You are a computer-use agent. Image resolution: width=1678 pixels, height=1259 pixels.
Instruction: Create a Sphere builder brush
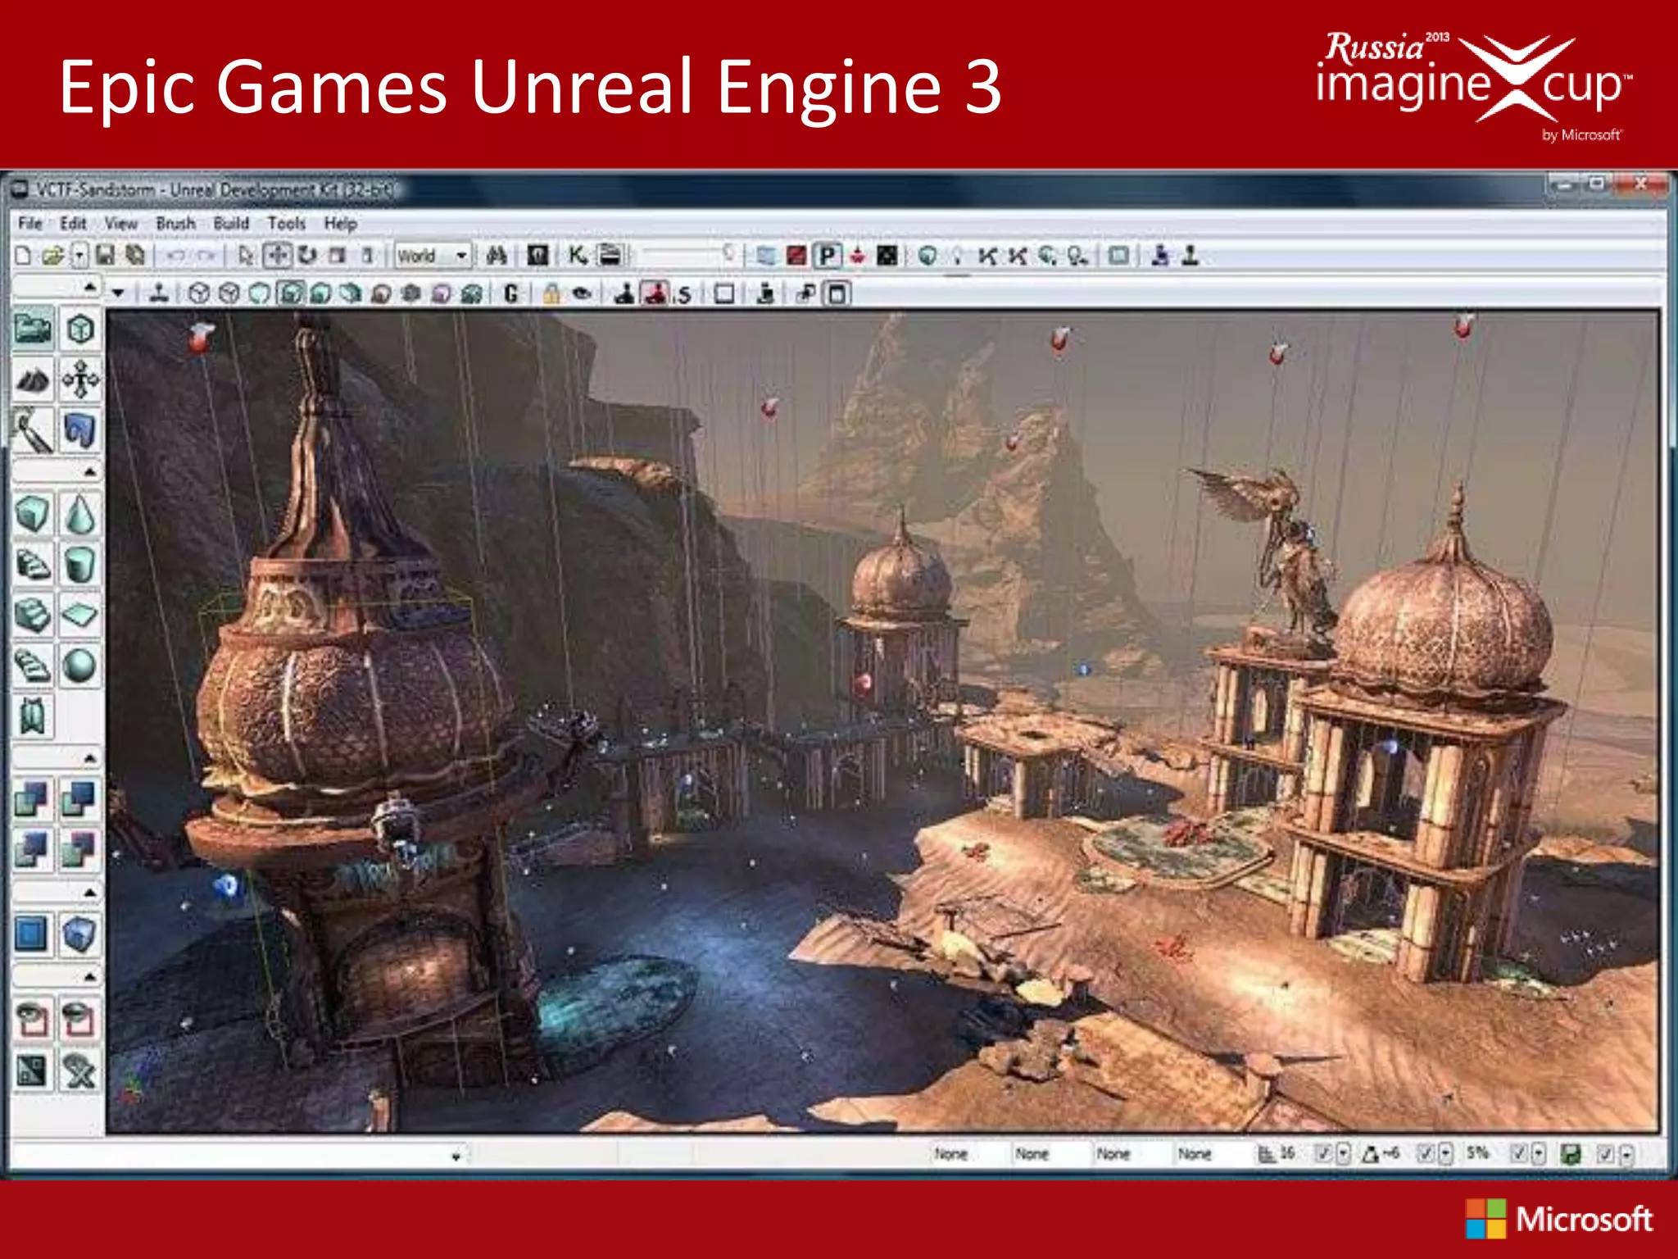(79, 665)
